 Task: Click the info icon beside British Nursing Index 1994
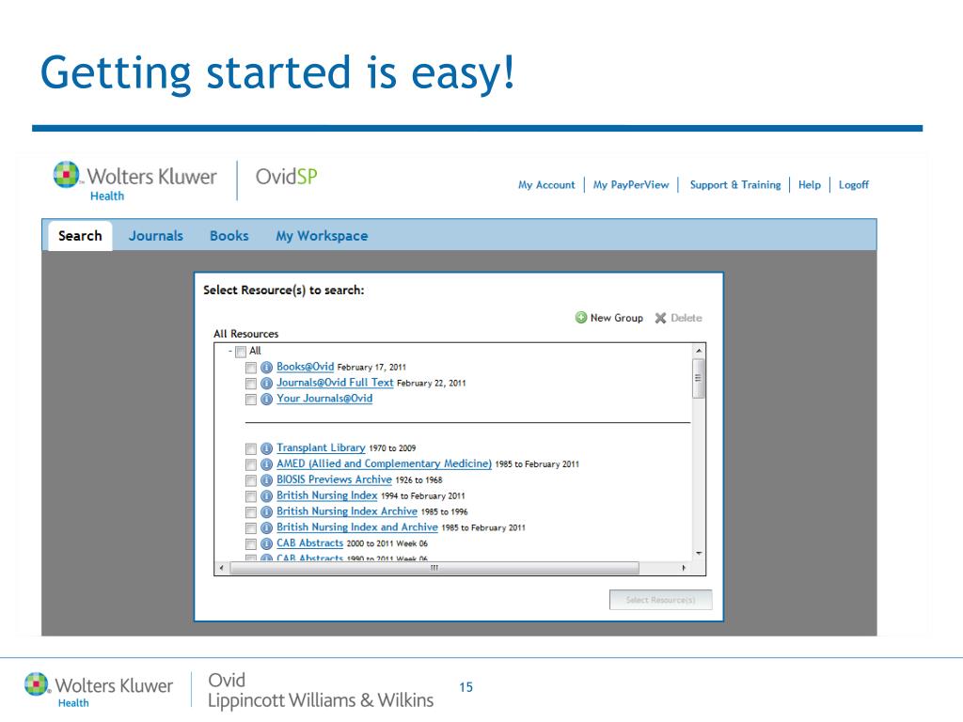coord(266,496)
